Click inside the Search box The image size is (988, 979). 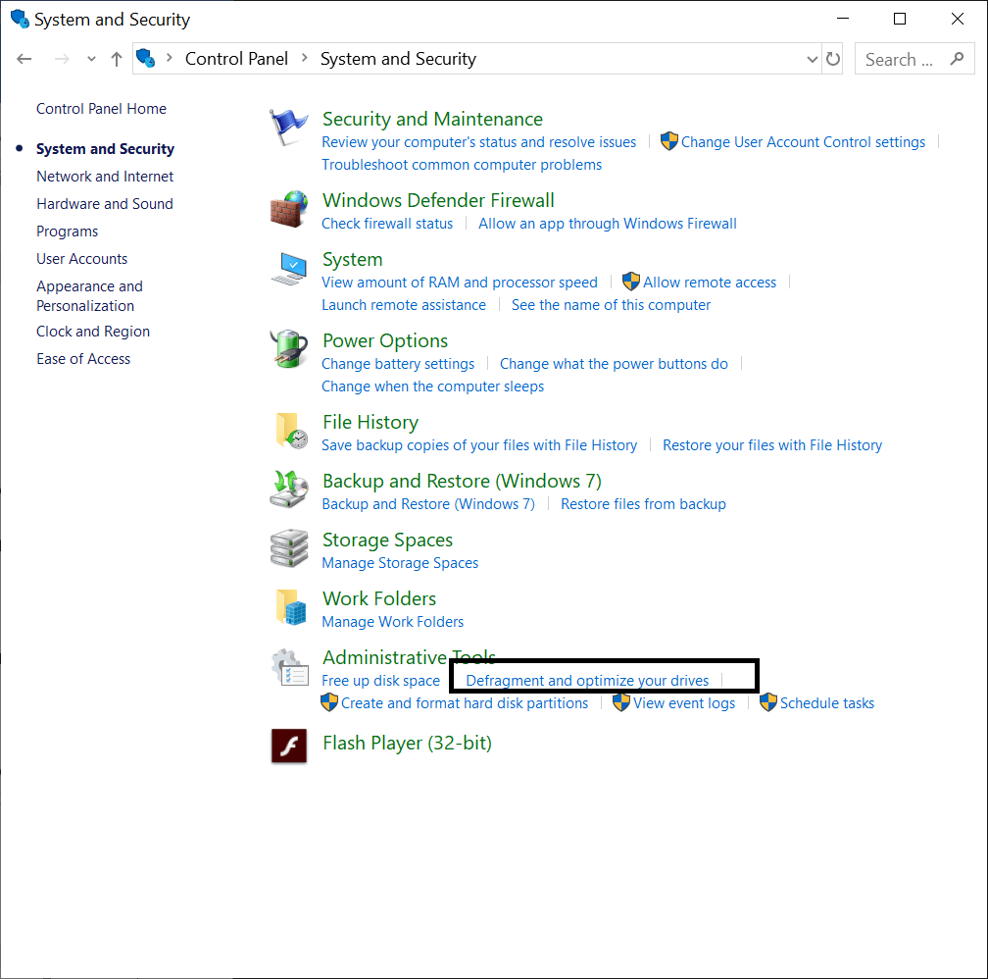(907, 59)
